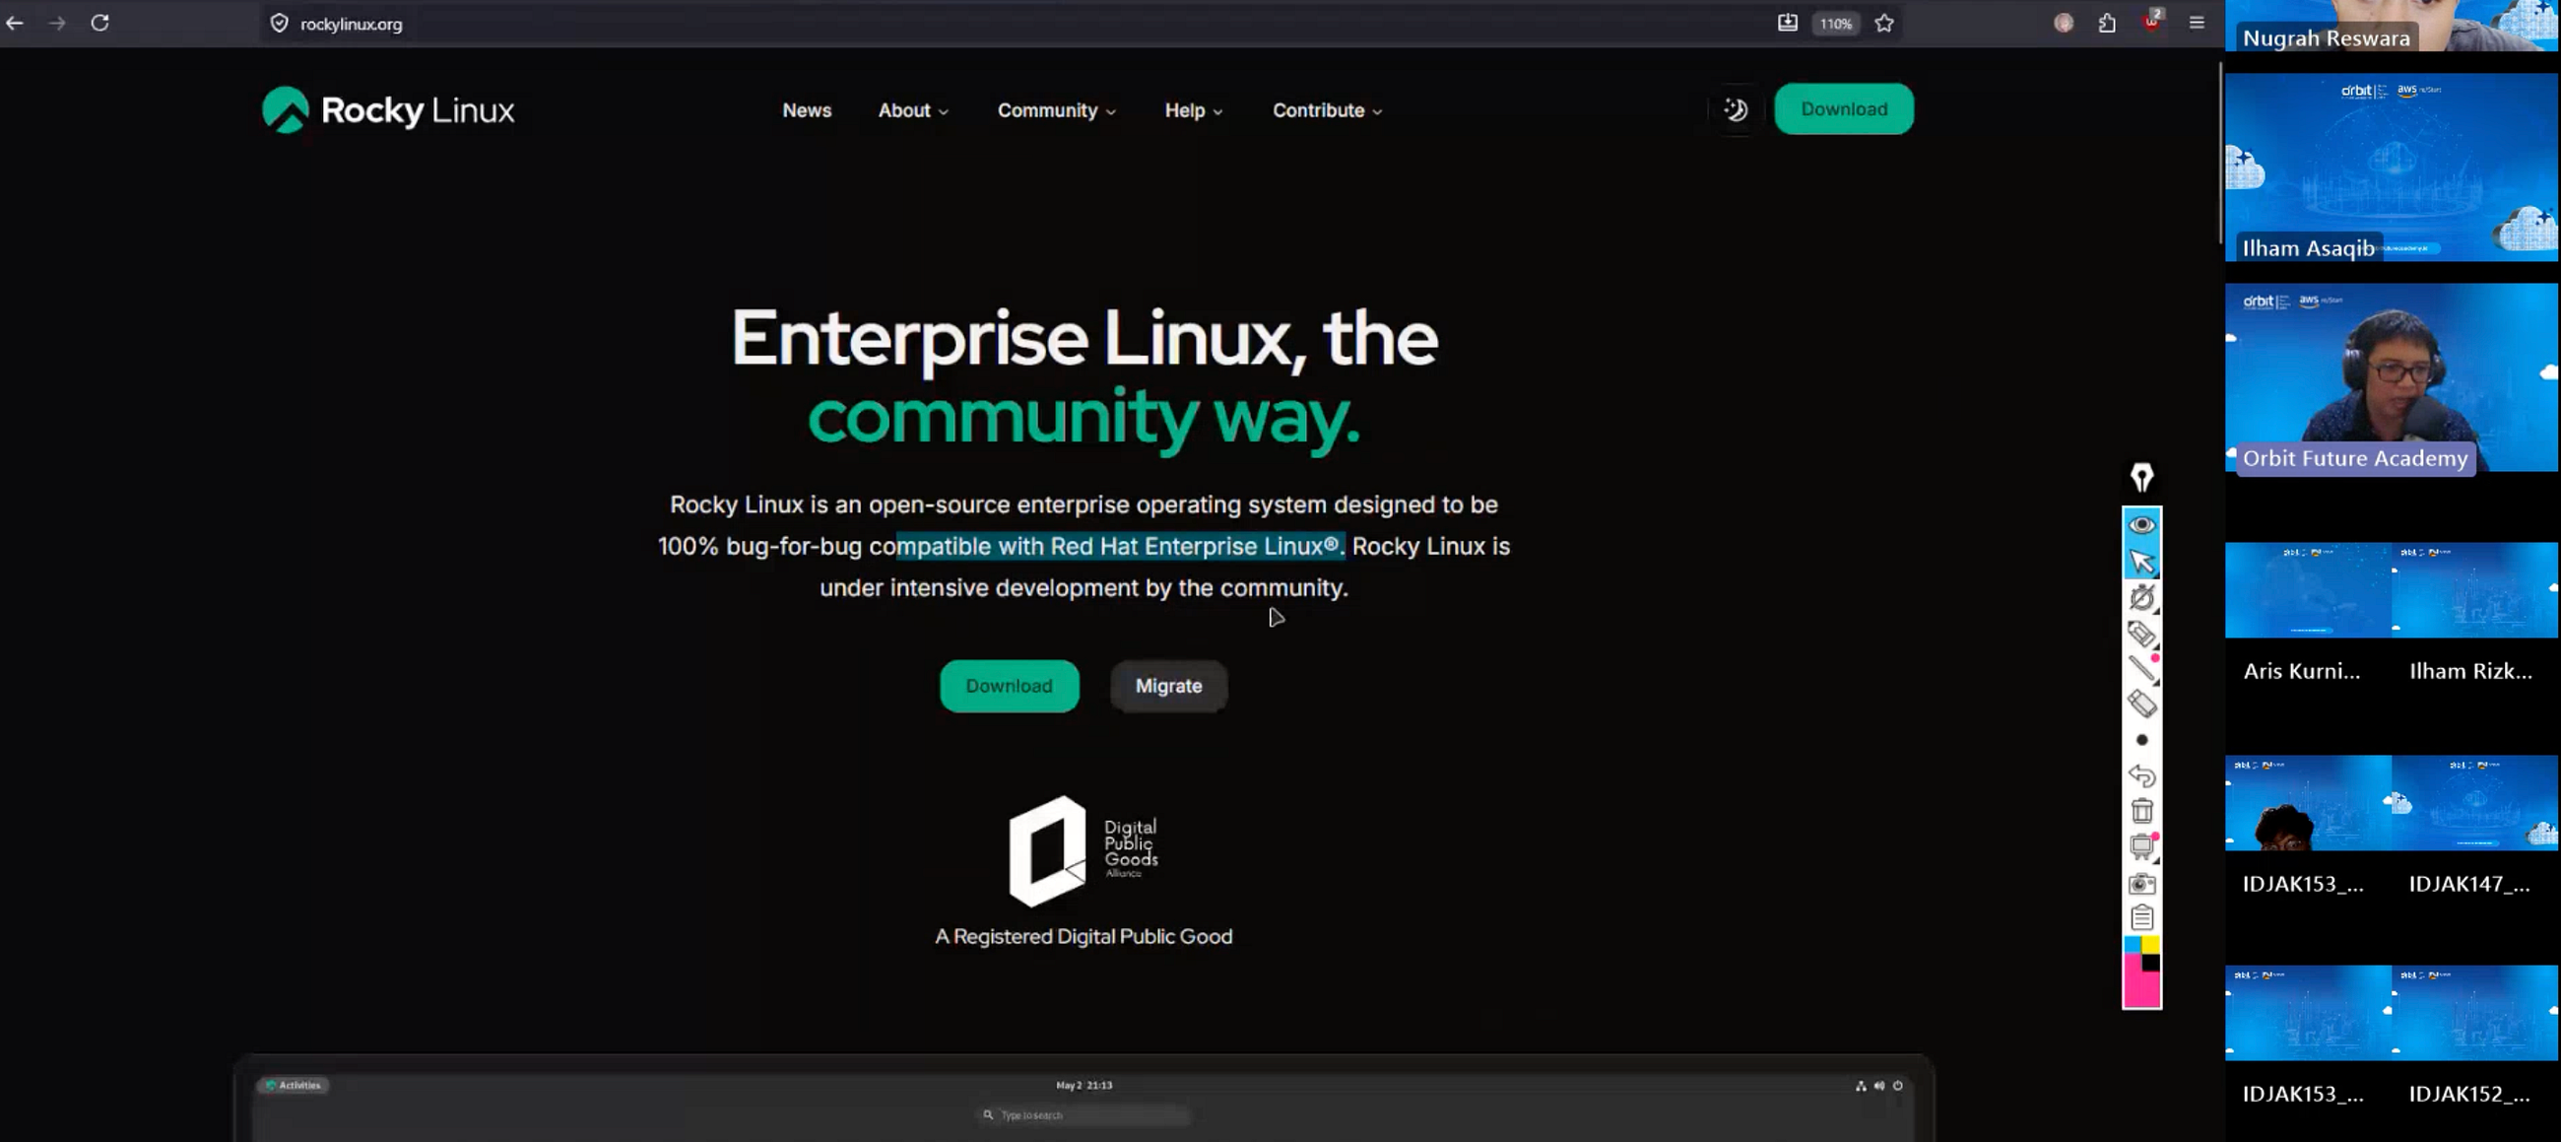Select the arrow pointer tool

click(x=2141, y=561)
